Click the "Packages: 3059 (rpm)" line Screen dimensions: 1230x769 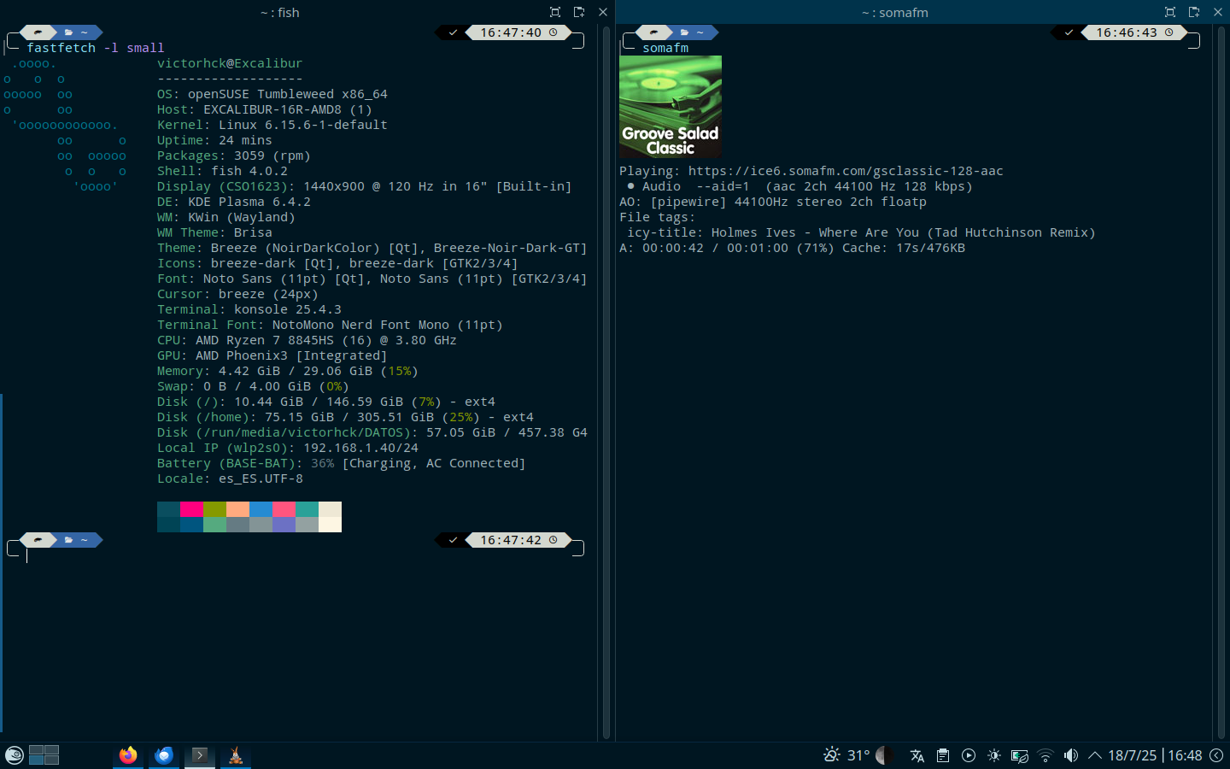[x=234, y=156]
